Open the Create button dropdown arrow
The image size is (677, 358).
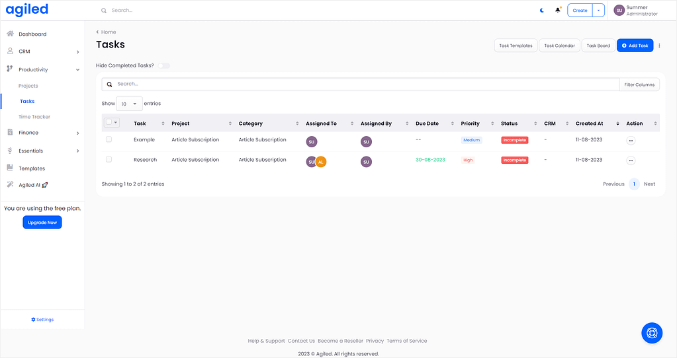(x=598, y=11)
